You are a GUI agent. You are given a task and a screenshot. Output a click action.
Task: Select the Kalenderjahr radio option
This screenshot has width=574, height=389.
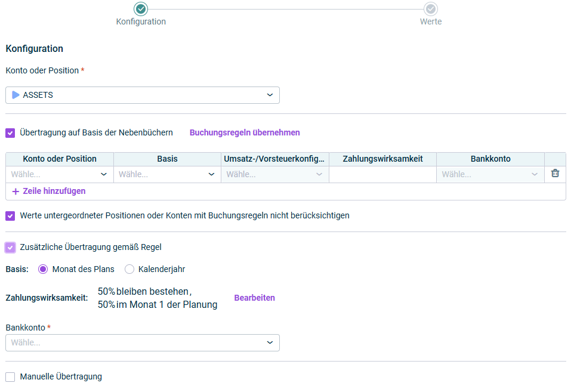pyautogui.click(x=129, y=269)
